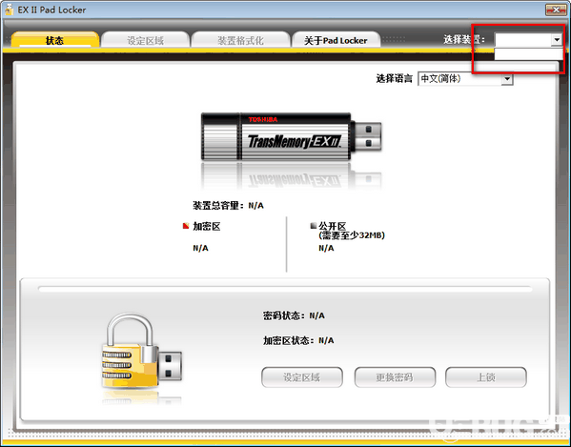
Task: Click the EX II Pad Locker title bar icon
Action: tap(10, 10)
